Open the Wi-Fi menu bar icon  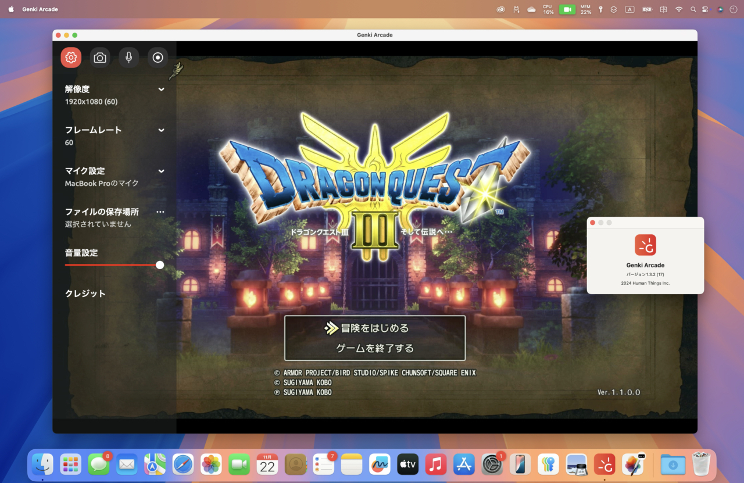[679, 9]
